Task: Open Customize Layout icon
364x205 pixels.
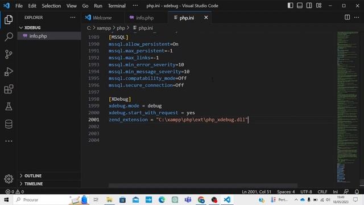Action: coord(318,6)
